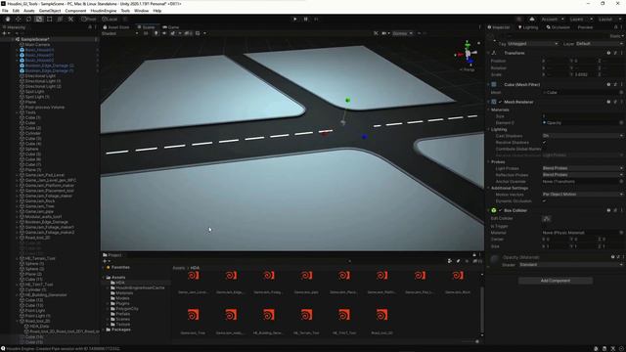Toggle Receive Shadows checkbox
The height and width of the screenshot is (352, 626).
[x=544, y=143]
